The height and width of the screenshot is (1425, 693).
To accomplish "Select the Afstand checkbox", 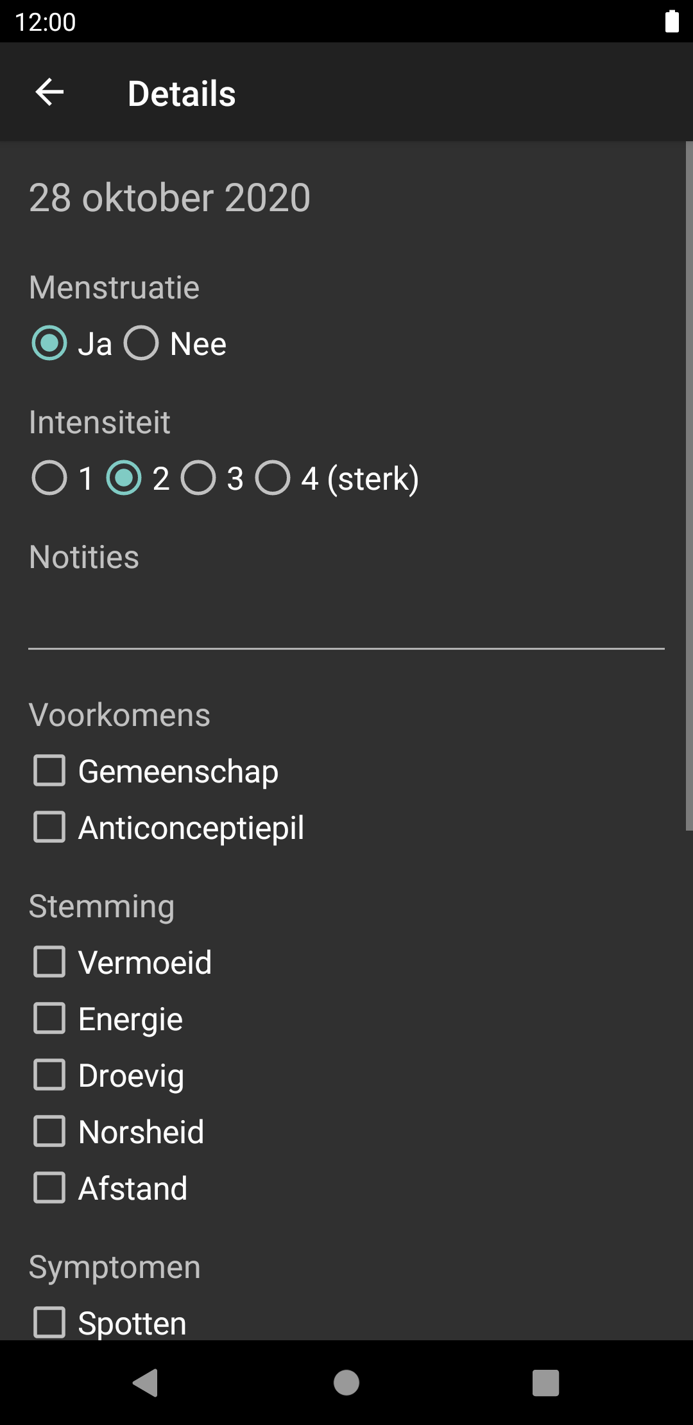I will [49, 1187].
